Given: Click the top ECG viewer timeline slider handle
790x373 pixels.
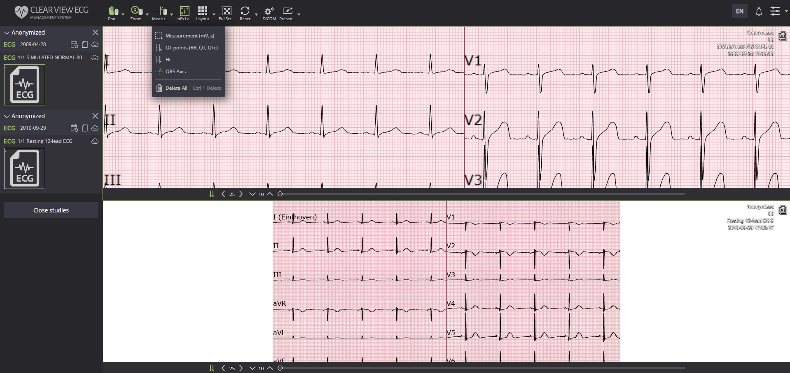Looking at the screenshot, I should tap(280, 194).
